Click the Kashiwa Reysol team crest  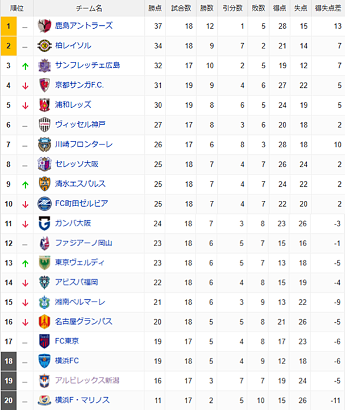click(44, 46)
